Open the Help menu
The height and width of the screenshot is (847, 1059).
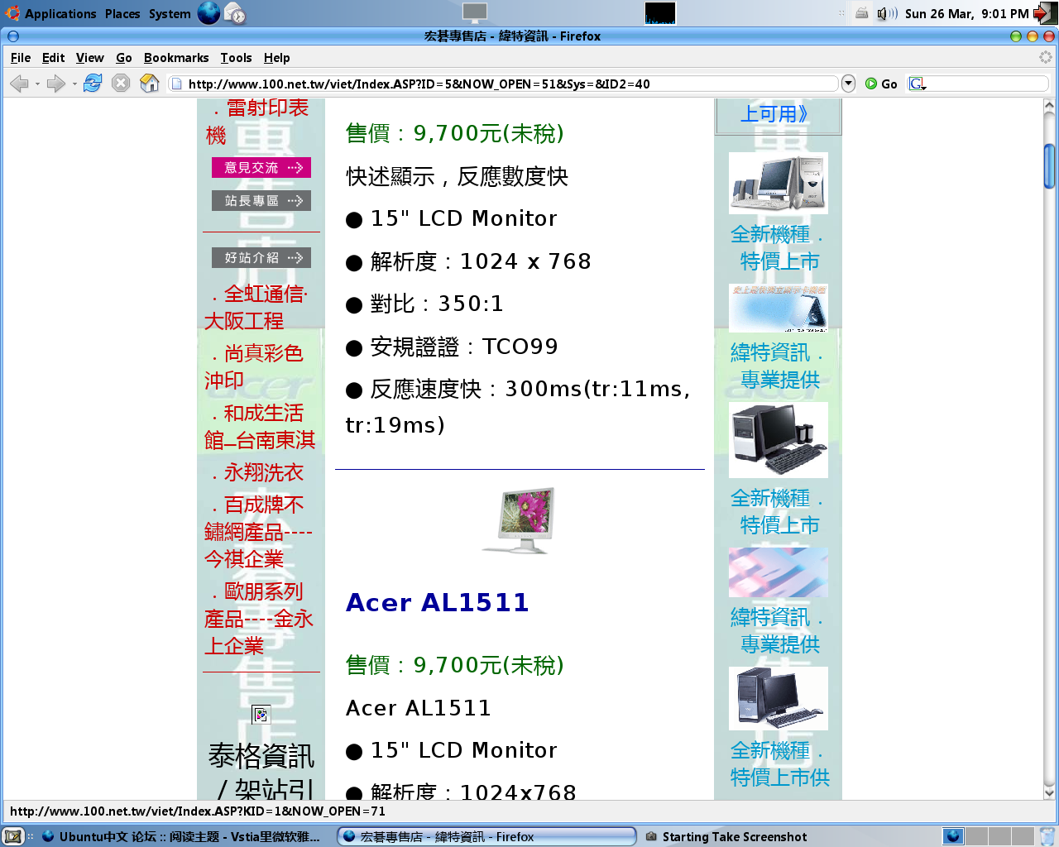[x=276, y=58]
